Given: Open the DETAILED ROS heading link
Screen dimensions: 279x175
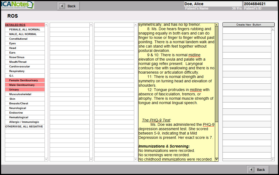Looking at the screenshot, I should coord(15,25).
